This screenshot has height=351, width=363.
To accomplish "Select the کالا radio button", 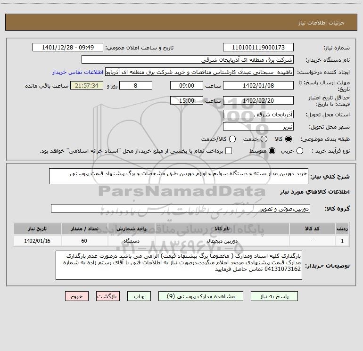I will [289, 139].
